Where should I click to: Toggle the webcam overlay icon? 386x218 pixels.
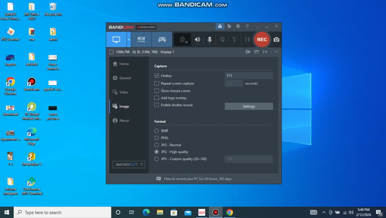coord(183,40)
